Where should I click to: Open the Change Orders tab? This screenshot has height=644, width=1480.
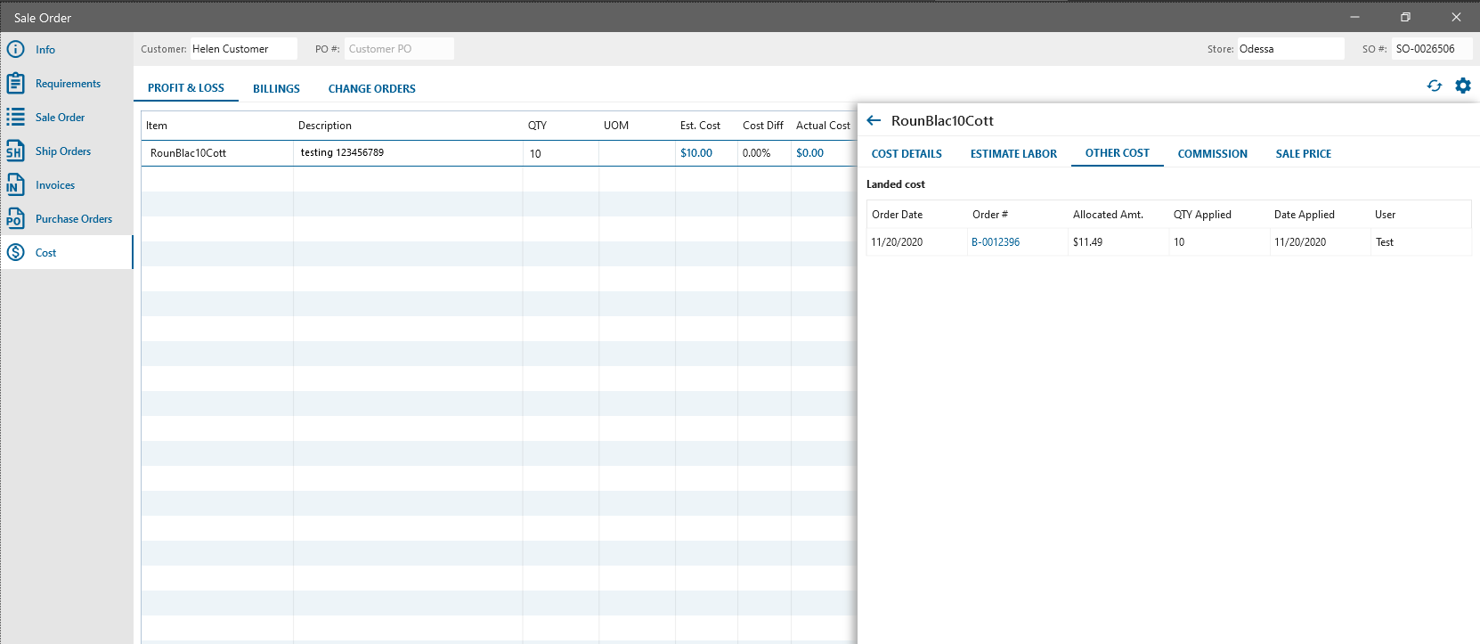[372, 88]
